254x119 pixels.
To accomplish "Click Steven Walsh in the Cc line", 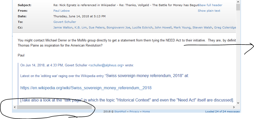I will tap(202, 27).
